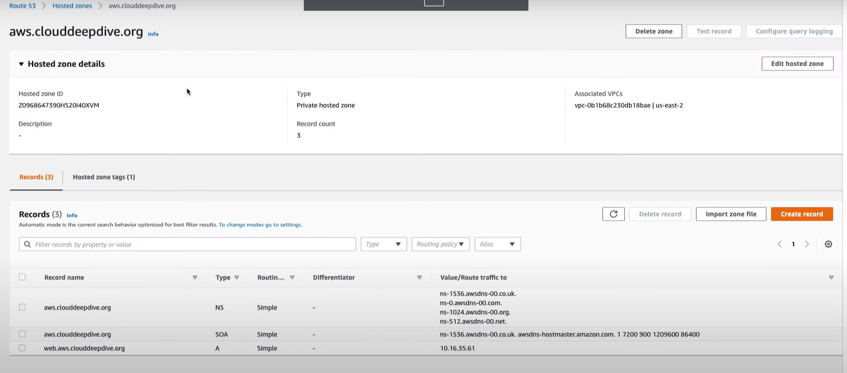Click Import zone file button
This screenshot has width=847, height=373.
[731, 214]
